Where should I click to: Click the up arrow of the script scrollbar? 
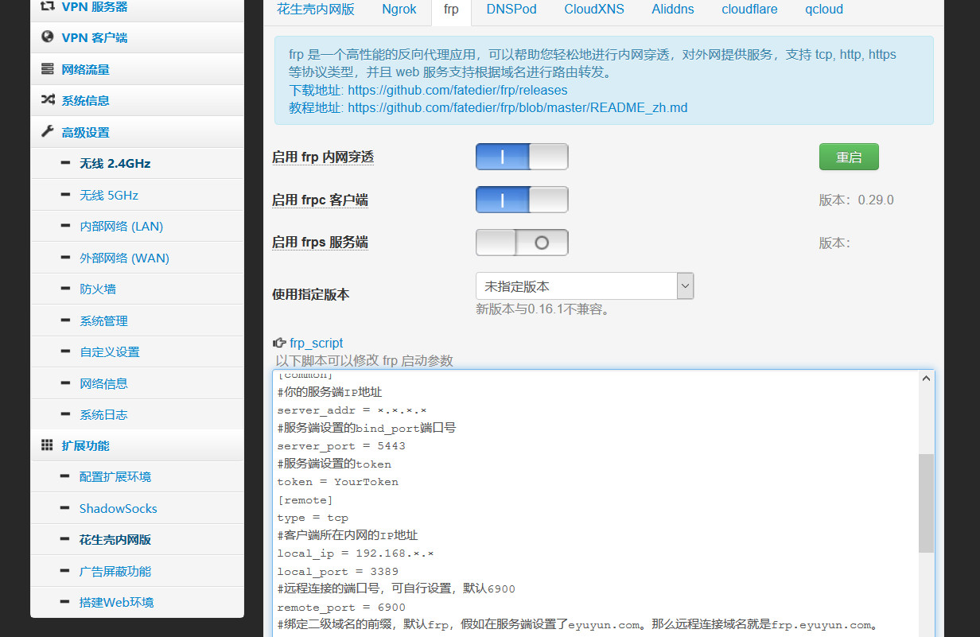pos(926,378)
